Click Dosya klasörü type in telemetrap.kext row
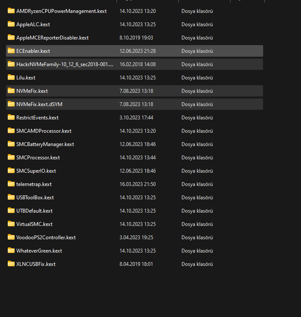The image size is (301, 317). pos(197,184)
